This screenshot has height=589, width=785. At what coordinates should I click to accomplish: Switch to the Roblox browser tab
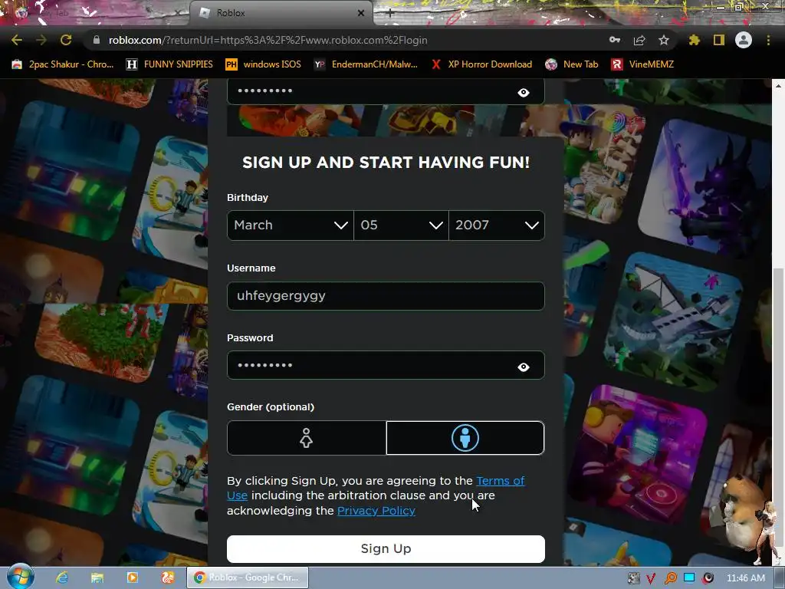(x=281, y=13)
